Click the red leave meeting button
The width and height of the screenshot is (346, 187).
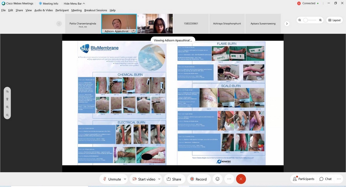[241, 179]
